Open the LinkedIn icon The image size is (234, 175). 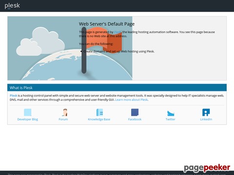point(206,112)
